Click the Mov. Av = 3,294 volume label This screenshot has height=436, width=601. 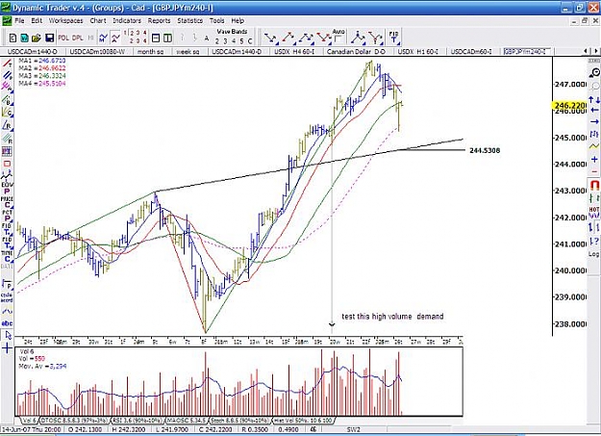(43, 367)
